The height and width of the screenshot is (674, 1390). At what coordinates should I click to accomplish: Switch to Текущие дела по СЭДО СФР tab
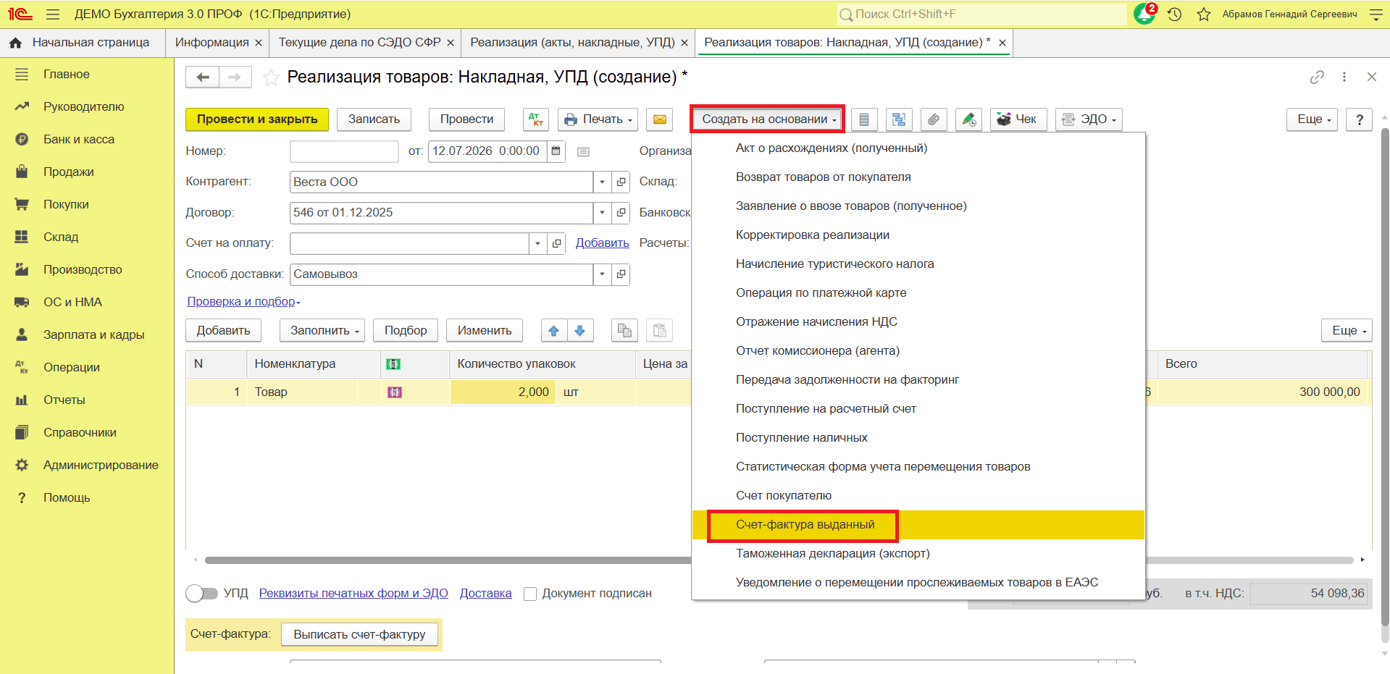(x=360, y=43)
